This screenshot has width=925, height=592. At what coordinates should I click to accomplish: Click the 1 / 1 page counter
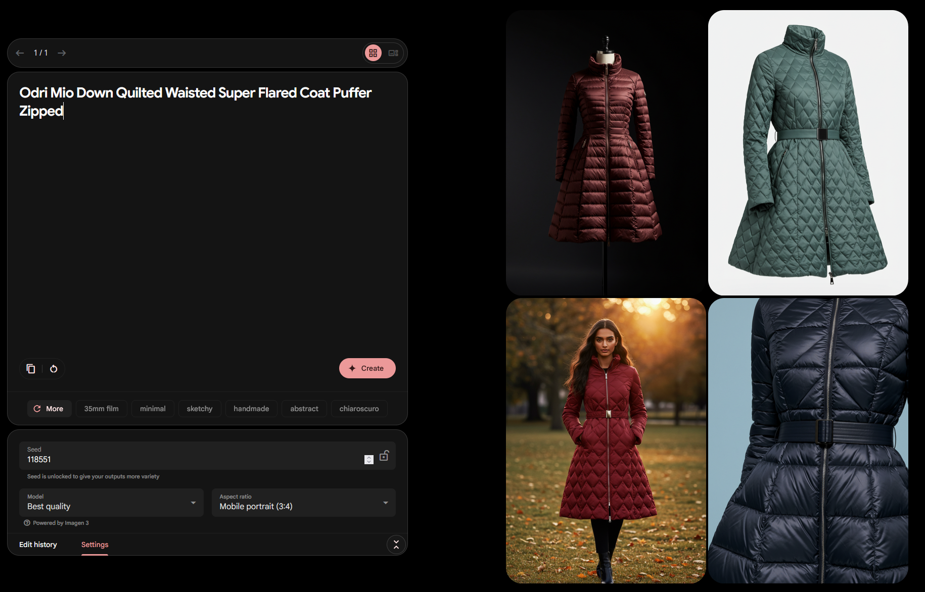pos(40,53)
